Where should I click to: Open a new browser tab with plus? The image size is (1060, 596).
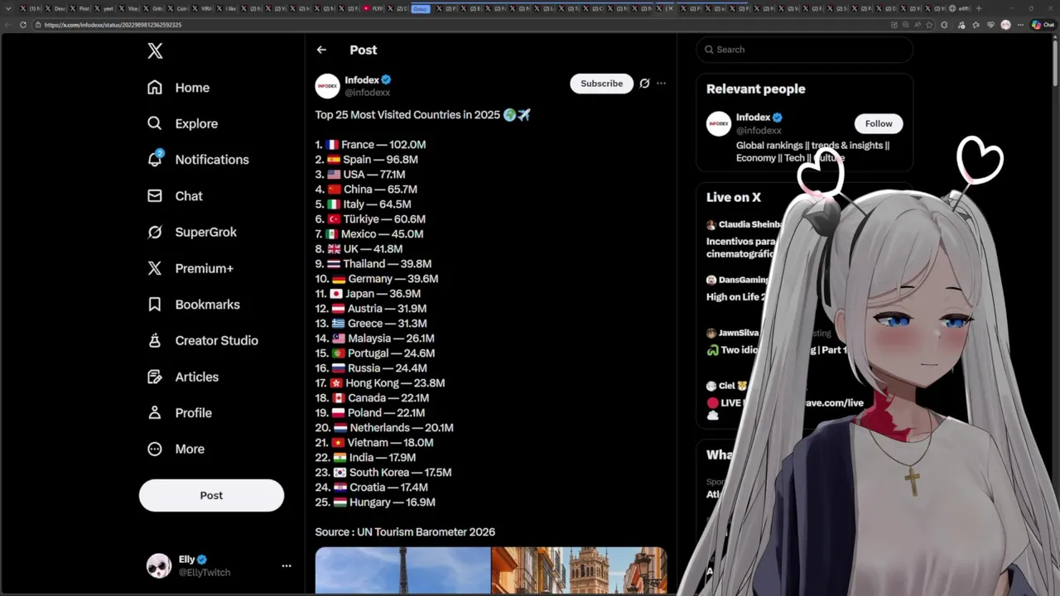(x=979, y=8)
